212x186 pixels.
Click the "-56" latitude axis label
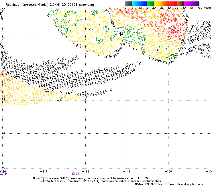[3, 99]
